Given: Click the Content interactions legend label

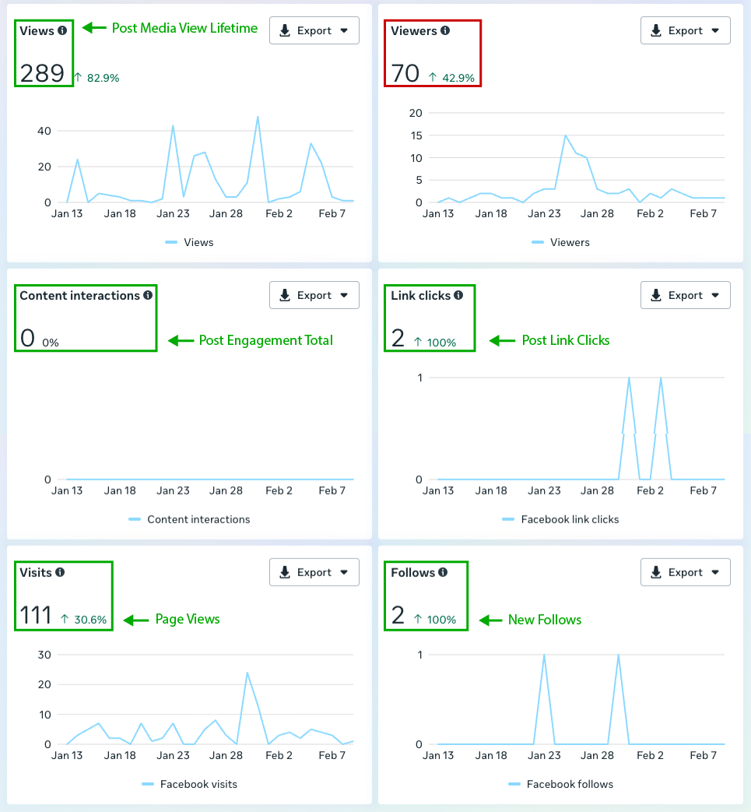Looking at the screenshot, I should (198, 519).
